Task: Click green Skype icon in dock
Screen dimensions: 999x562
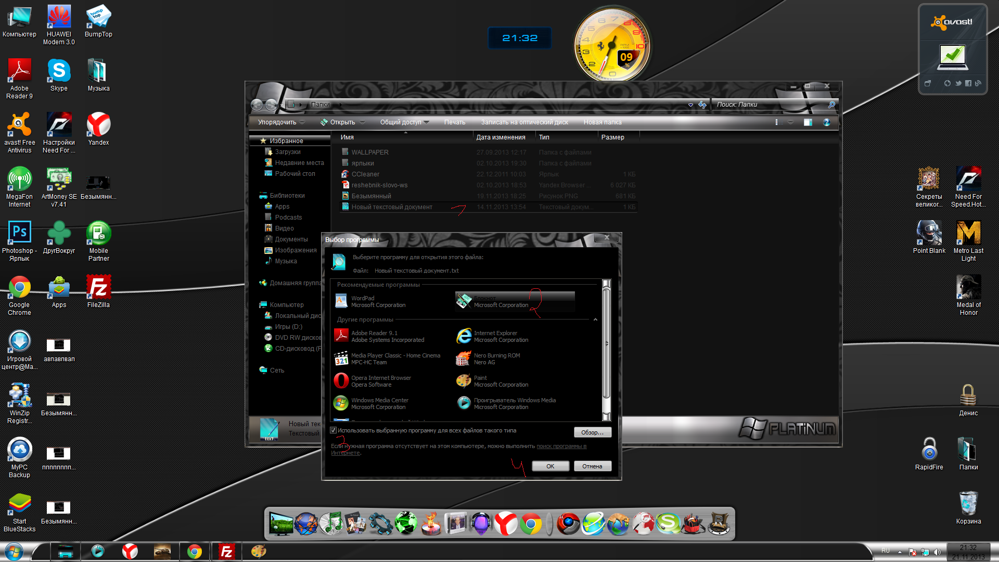Action: pyautogui.click(x=668, y=523)
